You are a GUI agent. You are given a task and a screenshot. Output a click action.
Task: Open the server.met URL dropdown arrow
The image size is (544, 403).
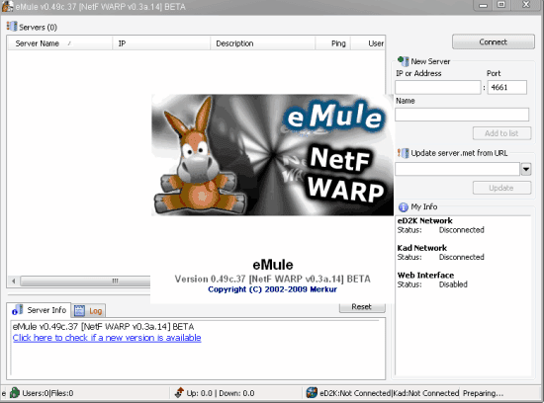[x=526, y=169]
